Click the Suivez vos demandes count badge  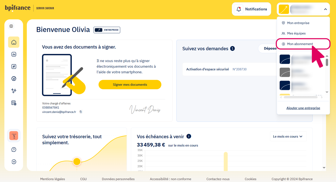click(x=232, y=49)
